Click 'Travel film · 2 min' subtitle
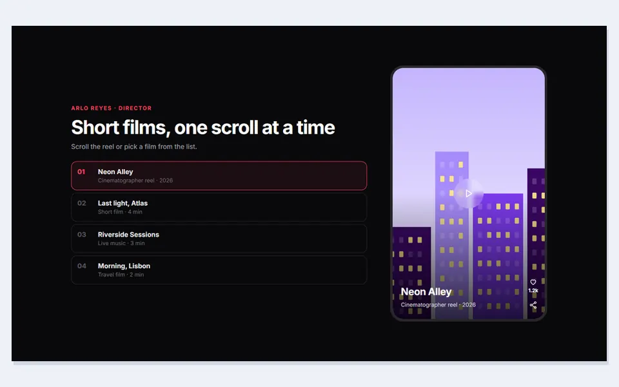The height and width of the screenshot is (387, 619). point(121,275)
